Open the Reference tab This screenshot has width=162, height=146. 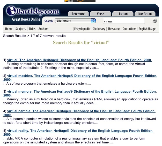78,14
